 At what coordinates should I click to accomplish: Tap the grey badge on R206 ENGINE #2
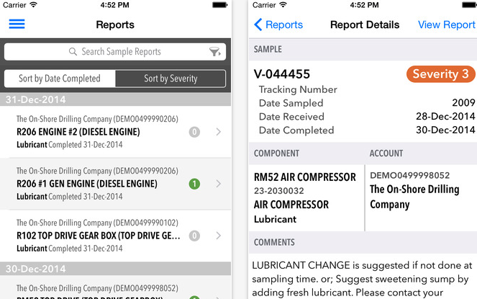tap(194, 132)
